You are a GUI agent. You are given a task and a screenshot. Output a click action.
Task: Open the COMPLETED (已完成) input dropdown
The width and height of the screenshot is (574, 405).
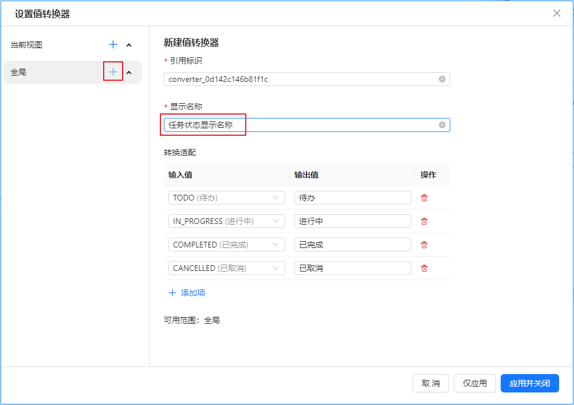(x=226, y=245)
